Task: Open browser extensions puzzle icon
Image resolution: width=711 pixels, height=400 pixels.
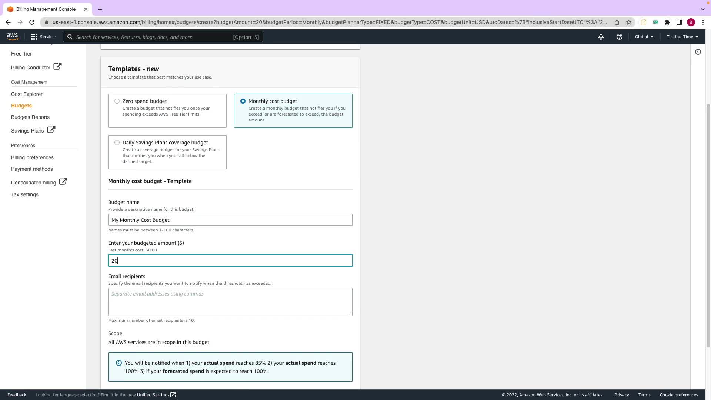Action: [667, 22]
